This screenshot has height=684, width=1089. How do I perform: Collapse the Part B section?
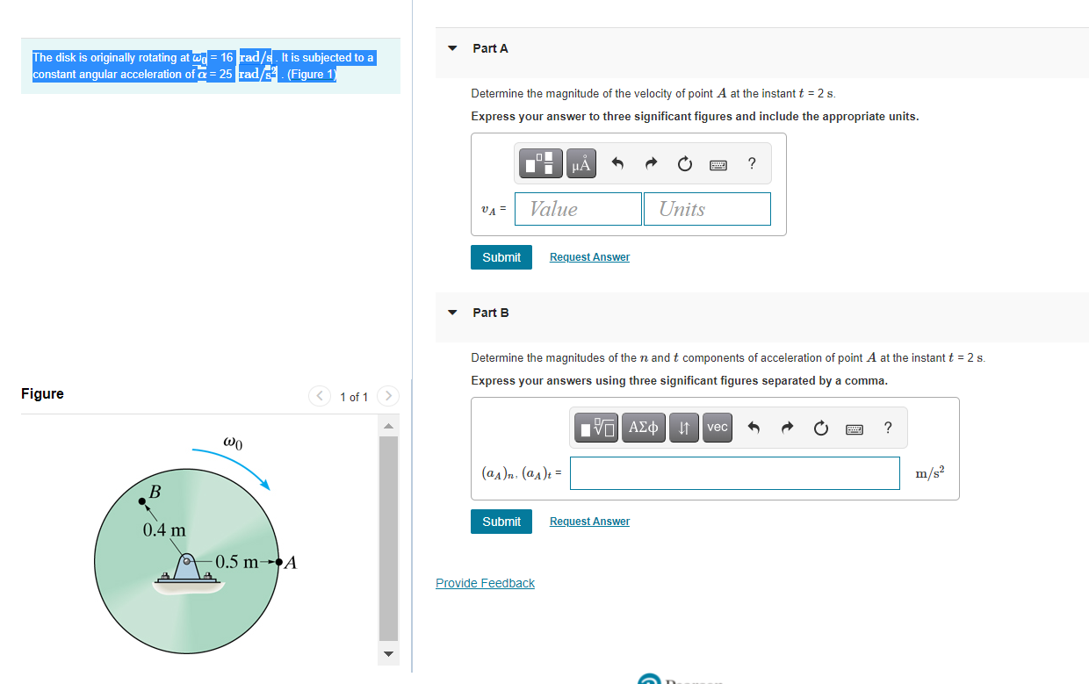[451, 312]
